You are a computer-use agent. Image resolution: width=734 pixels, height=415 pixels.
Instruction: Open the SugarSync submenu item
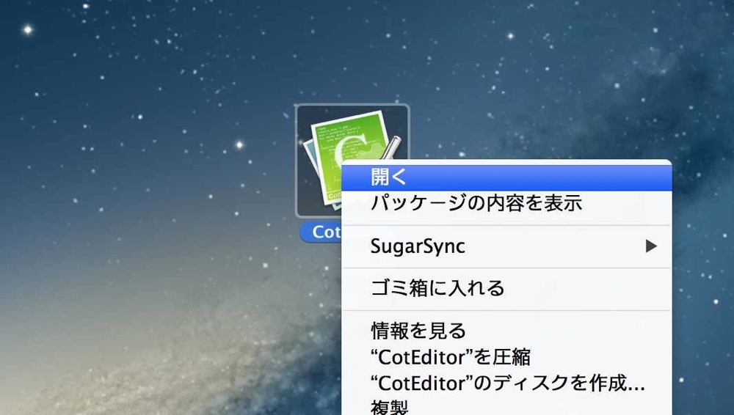coord(506,246)
